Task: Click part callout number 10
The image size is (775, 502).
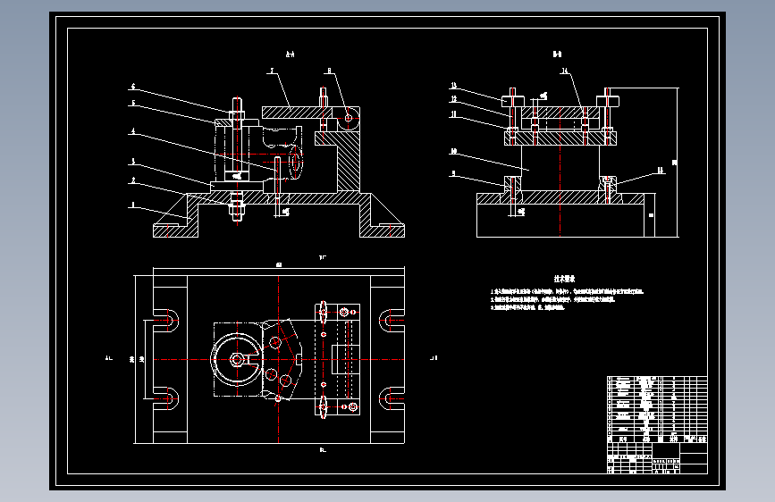Action: pos(454,151)
